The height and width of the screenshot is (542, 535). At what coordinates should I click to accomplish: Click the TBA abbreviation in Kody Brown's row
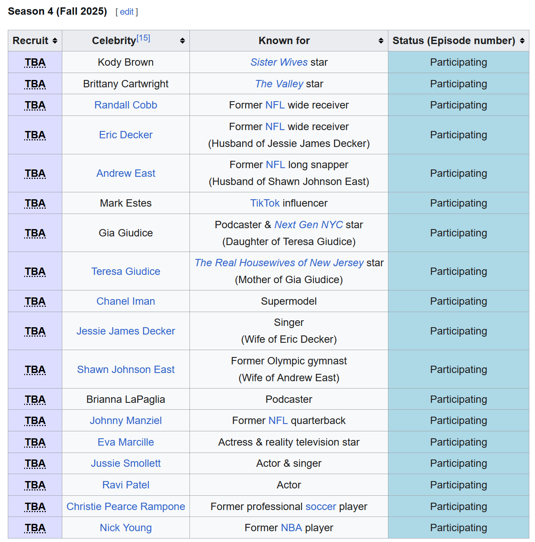point(35,62)
